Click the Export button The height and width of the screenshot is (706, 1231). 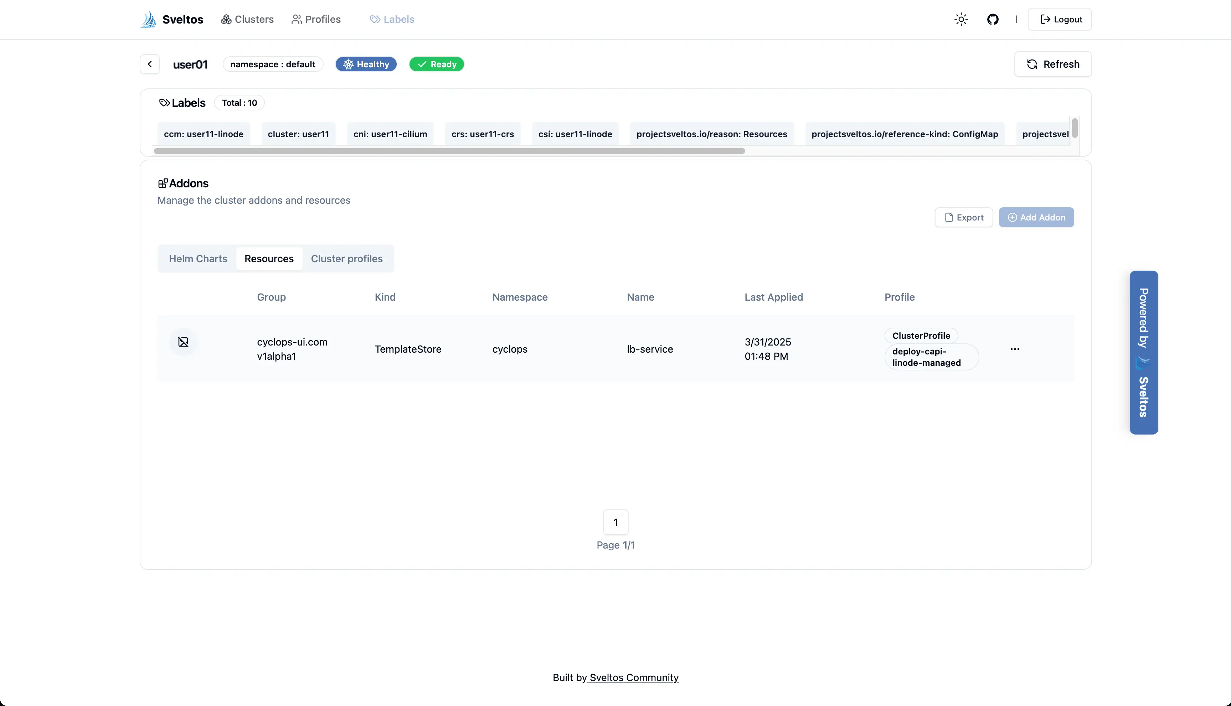(x=964, y=217)
